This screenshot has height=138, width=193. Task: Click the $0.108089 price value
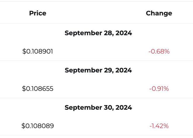(38, 126)
